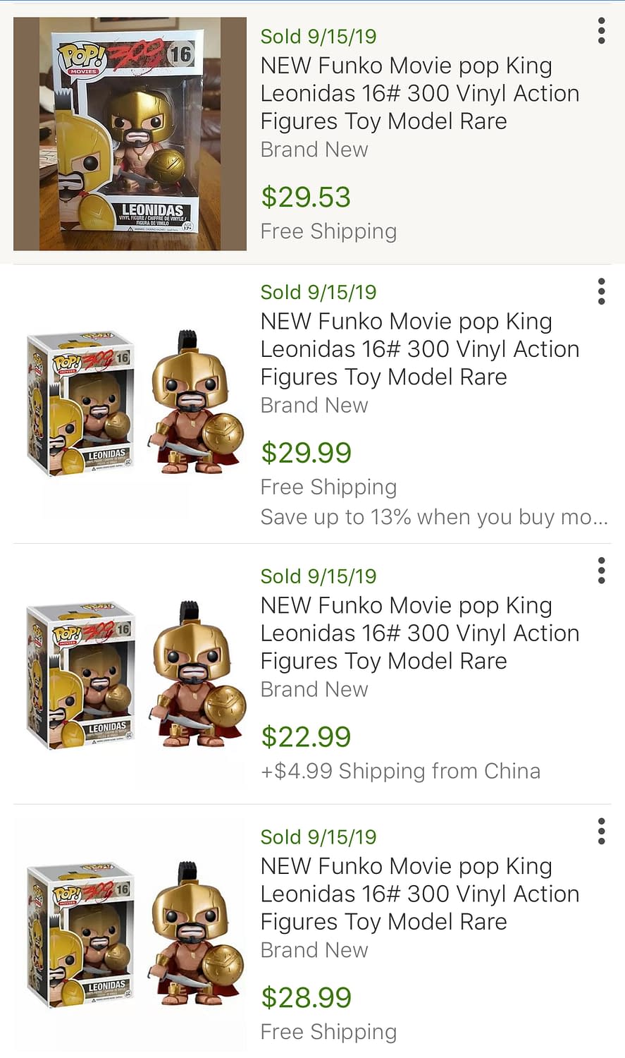The height and width of the screenshot is (1058, 625).
Task: Select the 'Sold 9/15/19' label on the last listing
Action: [x=318, y=837]
